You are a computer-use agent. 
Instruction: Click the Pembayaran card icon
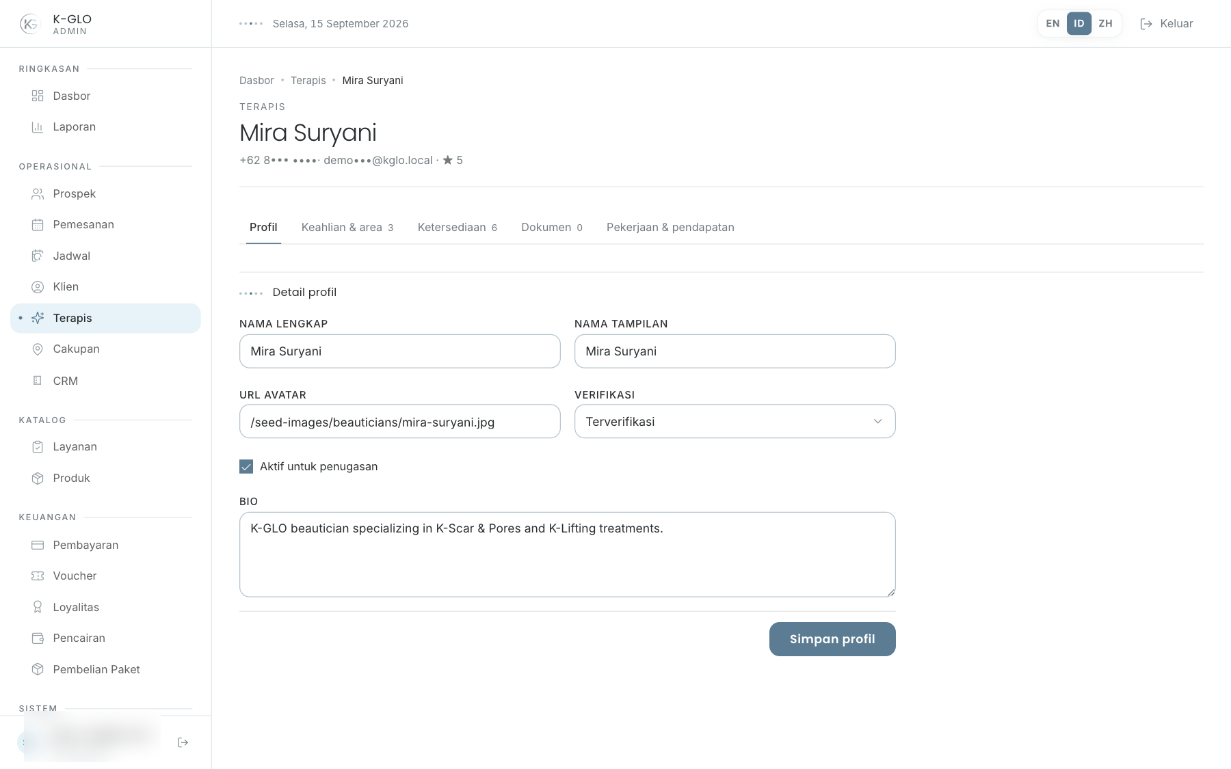click(x=38, y=545)
